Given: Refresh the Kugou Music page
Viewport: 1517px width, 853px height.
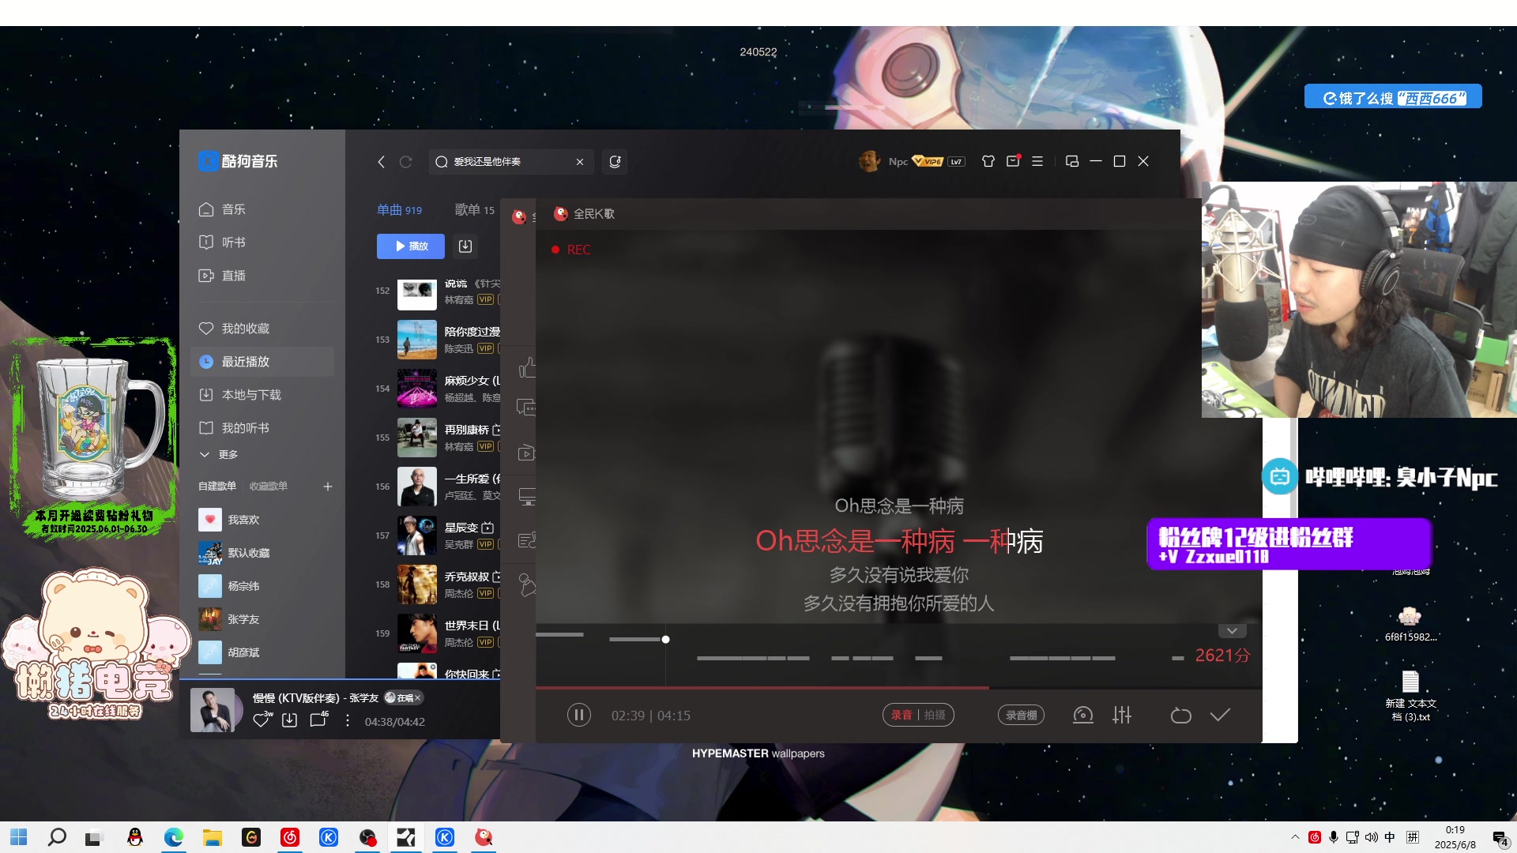Looking at the screenshot, I should pyautogui.click(x=405, y=162).
